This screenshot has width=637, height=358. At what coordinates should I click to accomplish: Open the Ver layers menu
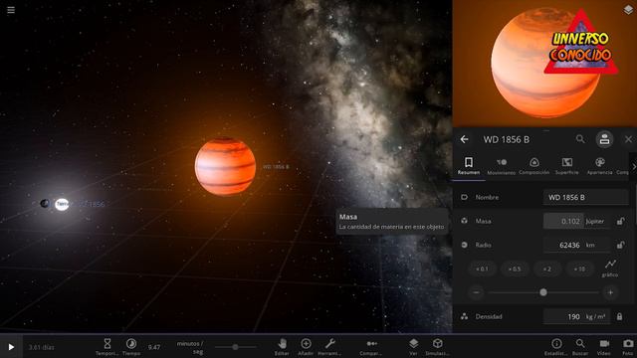[x=413, y=347]
